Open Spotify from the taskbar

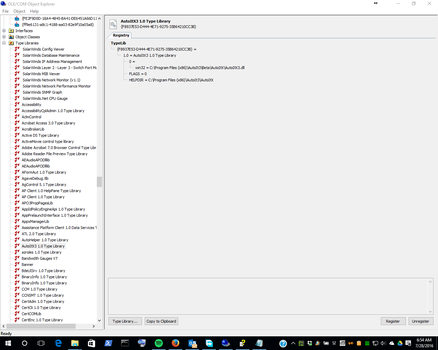pos(159,343)
